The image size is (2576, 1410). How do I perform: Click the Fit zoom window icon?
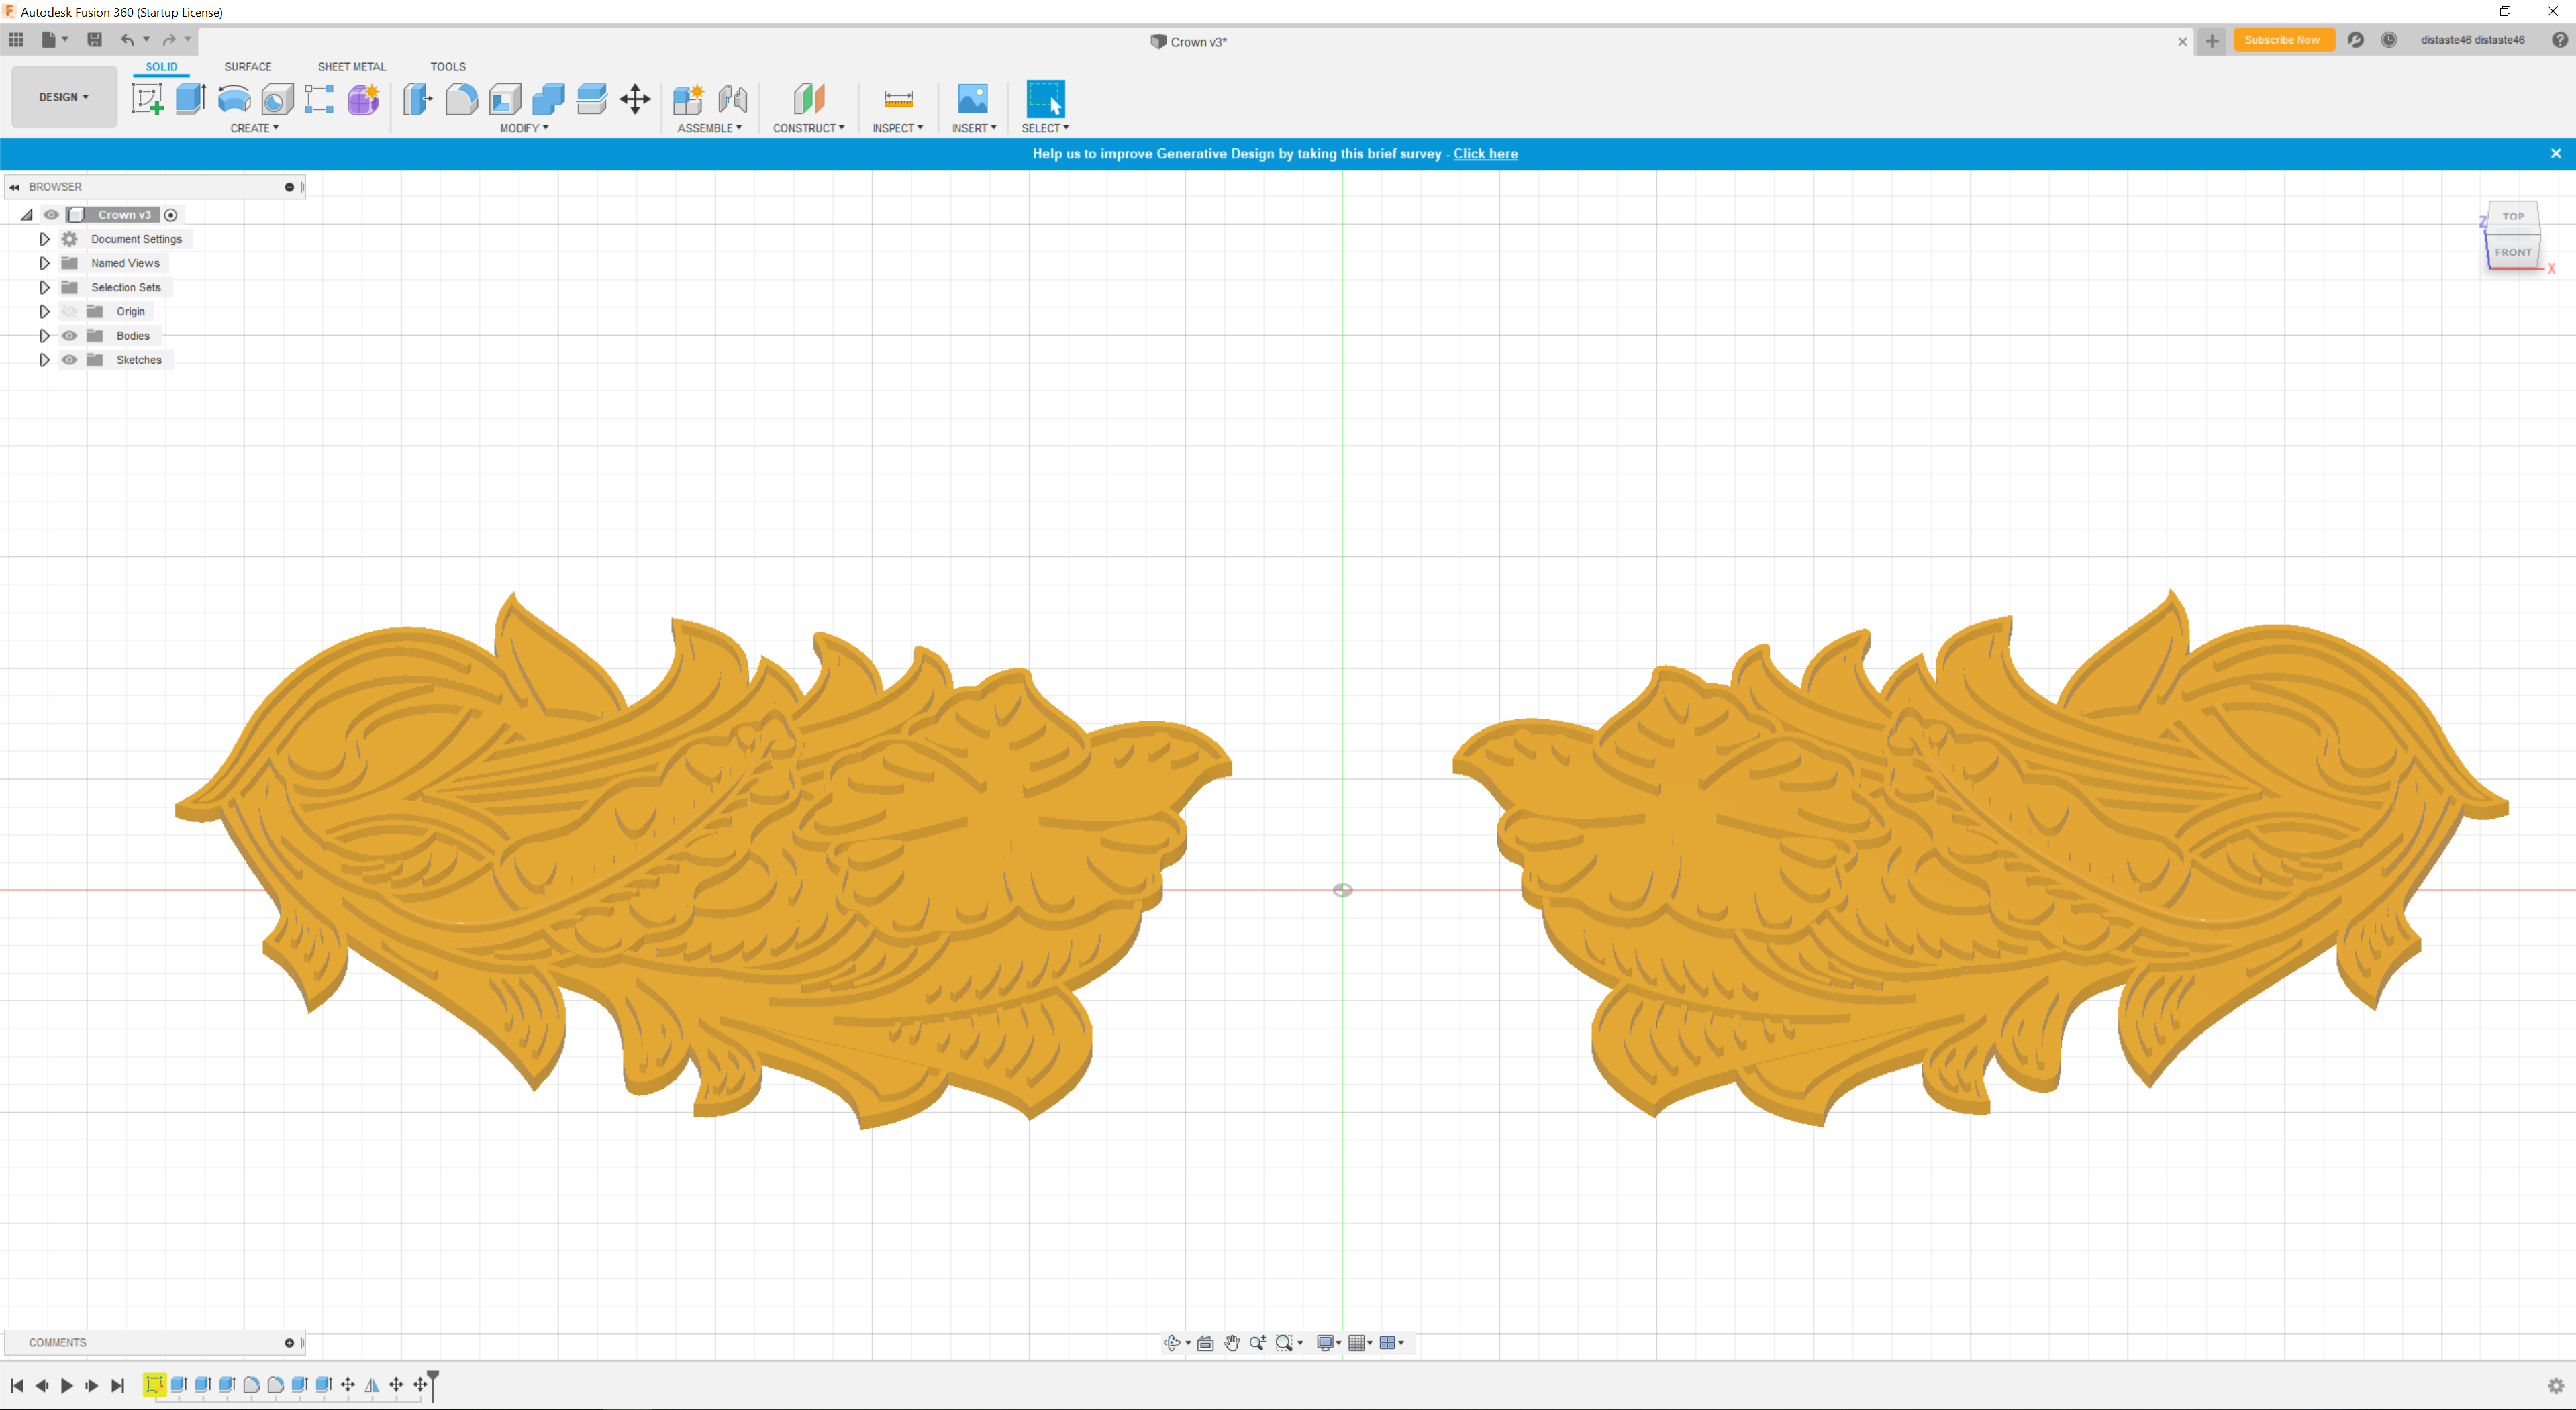coord(1285,1343)
